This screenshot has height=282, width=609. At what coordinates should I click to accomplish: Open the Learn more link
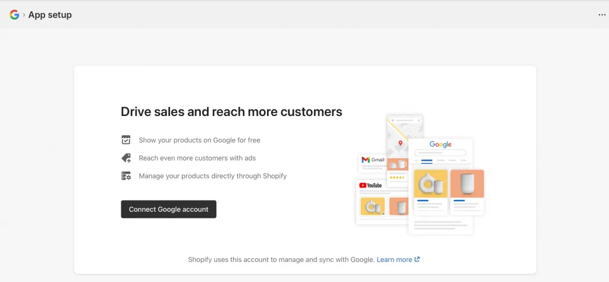click(x=394, y=259)
